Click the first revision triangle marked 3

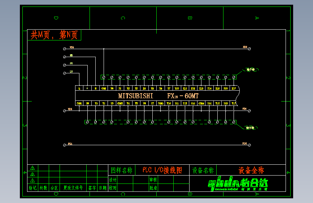(32, 168)
